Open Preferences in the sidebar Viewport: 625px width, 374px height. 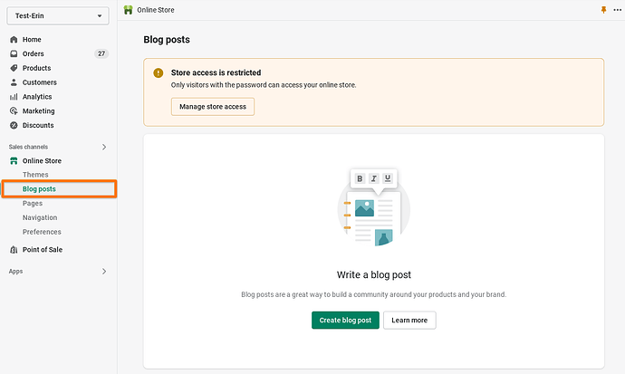[x=42, y=232]
